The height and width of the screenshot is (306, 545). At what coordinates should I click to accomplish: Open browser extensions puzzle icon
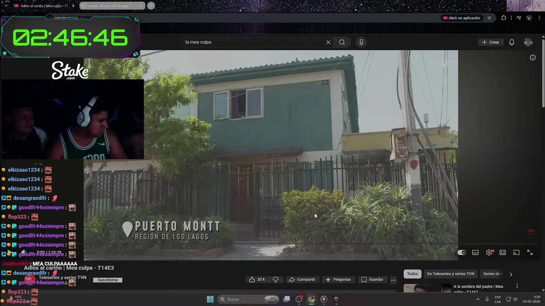click(504, 18)
